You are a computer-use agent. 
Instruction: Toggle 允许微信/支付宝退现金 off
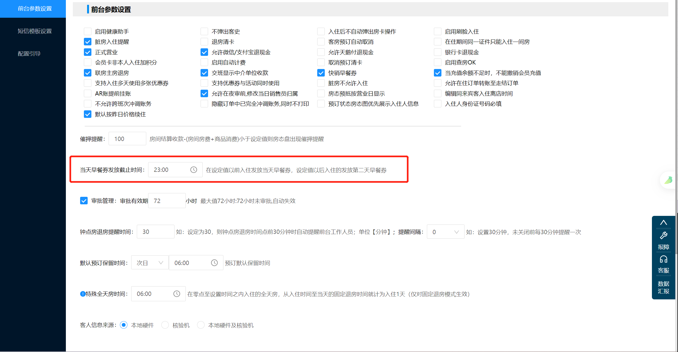click(204, 52)
